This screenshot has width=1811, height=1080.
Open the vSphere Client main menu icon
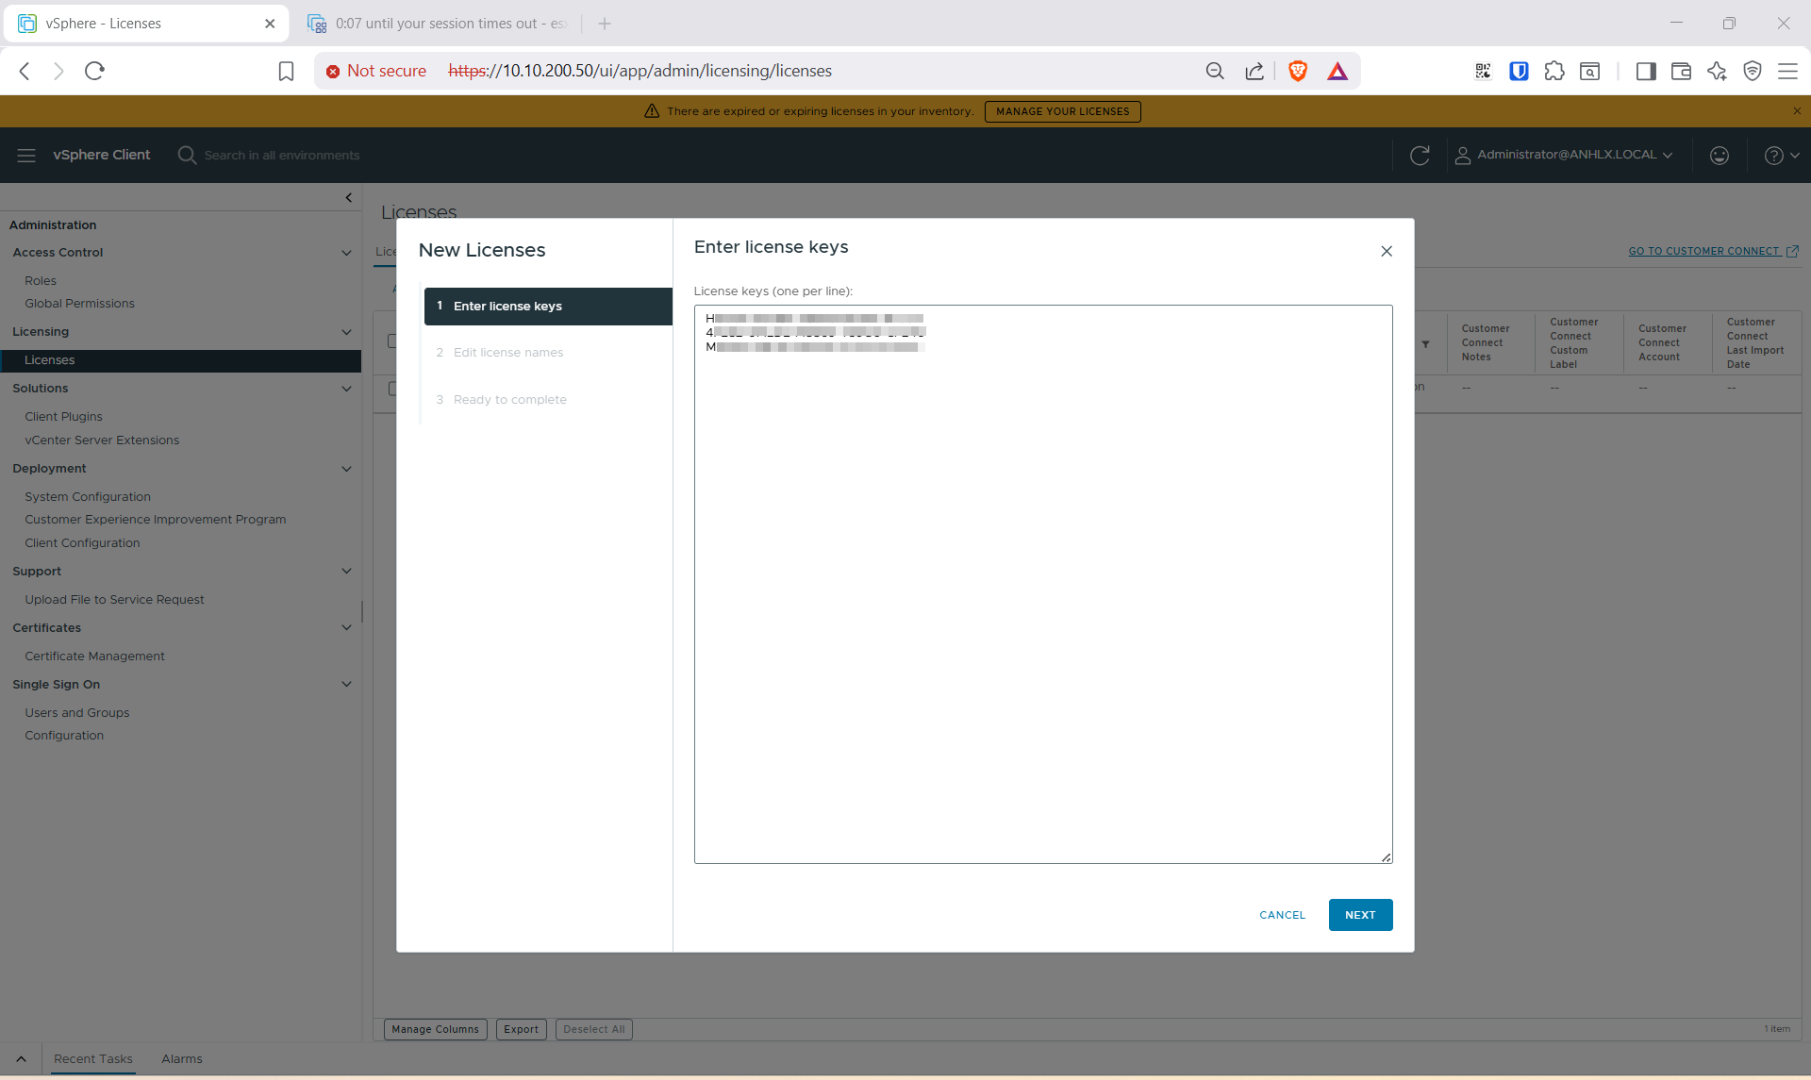click(26, 155)
